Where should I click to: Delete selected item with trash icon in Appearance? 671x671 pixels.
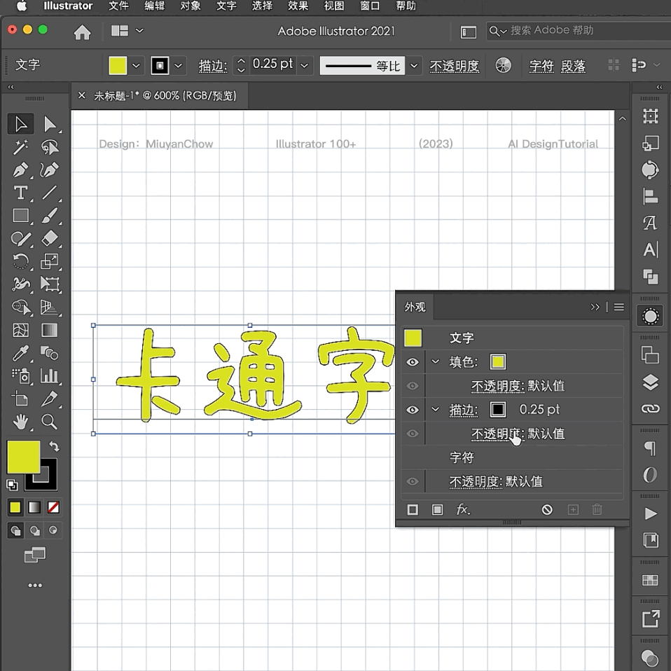click(x=597, y=509)
